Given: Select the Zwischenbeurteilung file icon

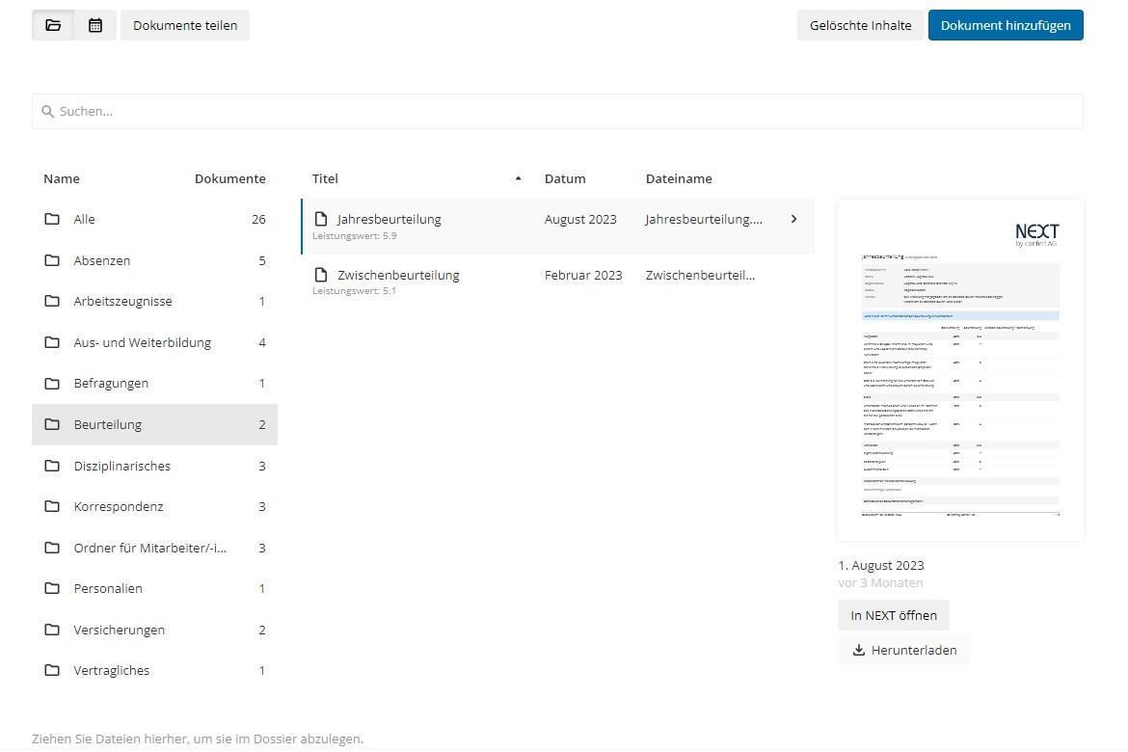Looking at the screenshot, I should point(322,275).
